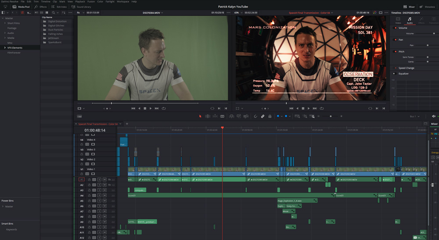The width and height of the screenshot is (439, 240).
Task: Expand the Short Films bin
Action: pos(5,23)
